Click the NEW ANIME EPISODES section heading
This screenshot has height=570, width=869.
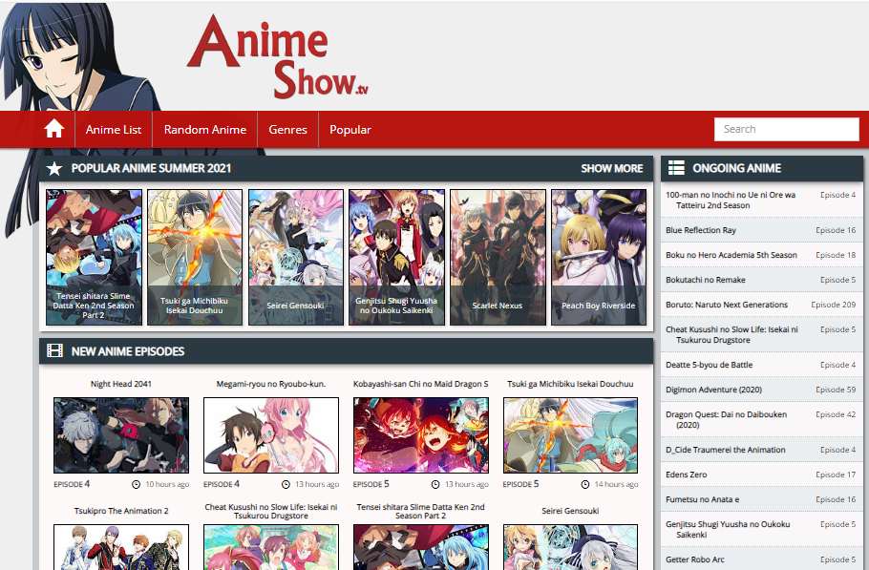127,351
